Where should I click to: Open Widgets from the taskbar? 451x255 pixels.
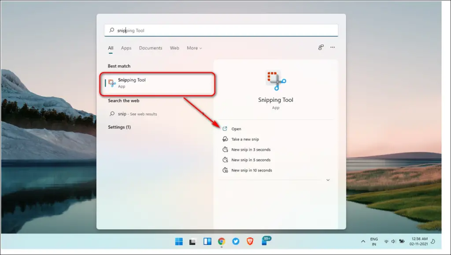point(207,241)
